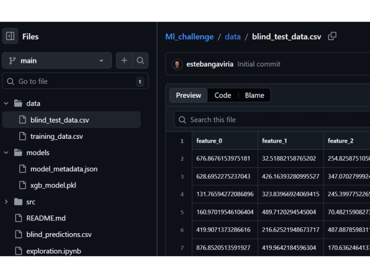The image size is (370, 278).
Task: Click cell 876.8520513591927
Action: point(225,248)
